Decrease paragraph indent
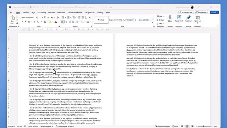The height and width of the screenshot is (128, 227). 79,17
